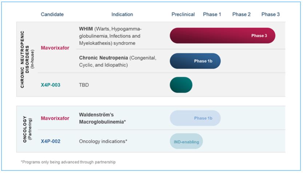Click the IND-enabling progress pill
The image size is (303, 173).
186,142
